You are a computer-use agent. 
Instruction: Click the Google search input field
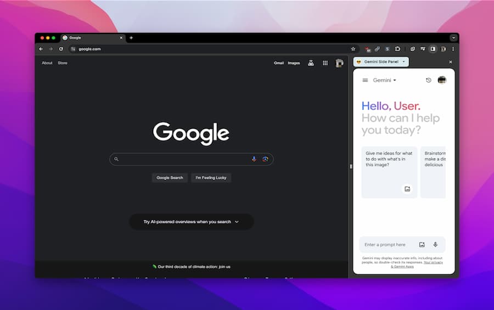[191, 159]
